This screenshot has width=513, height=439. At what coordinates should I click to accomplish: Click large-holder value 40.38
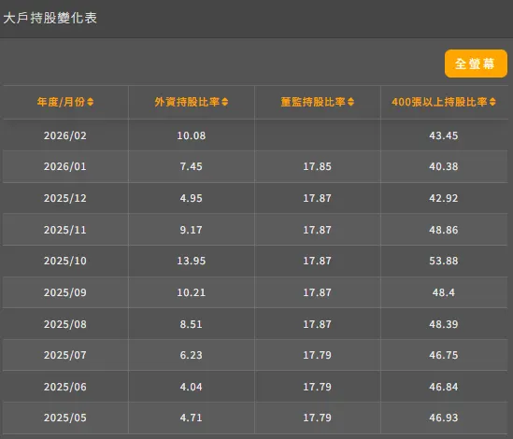443,166
